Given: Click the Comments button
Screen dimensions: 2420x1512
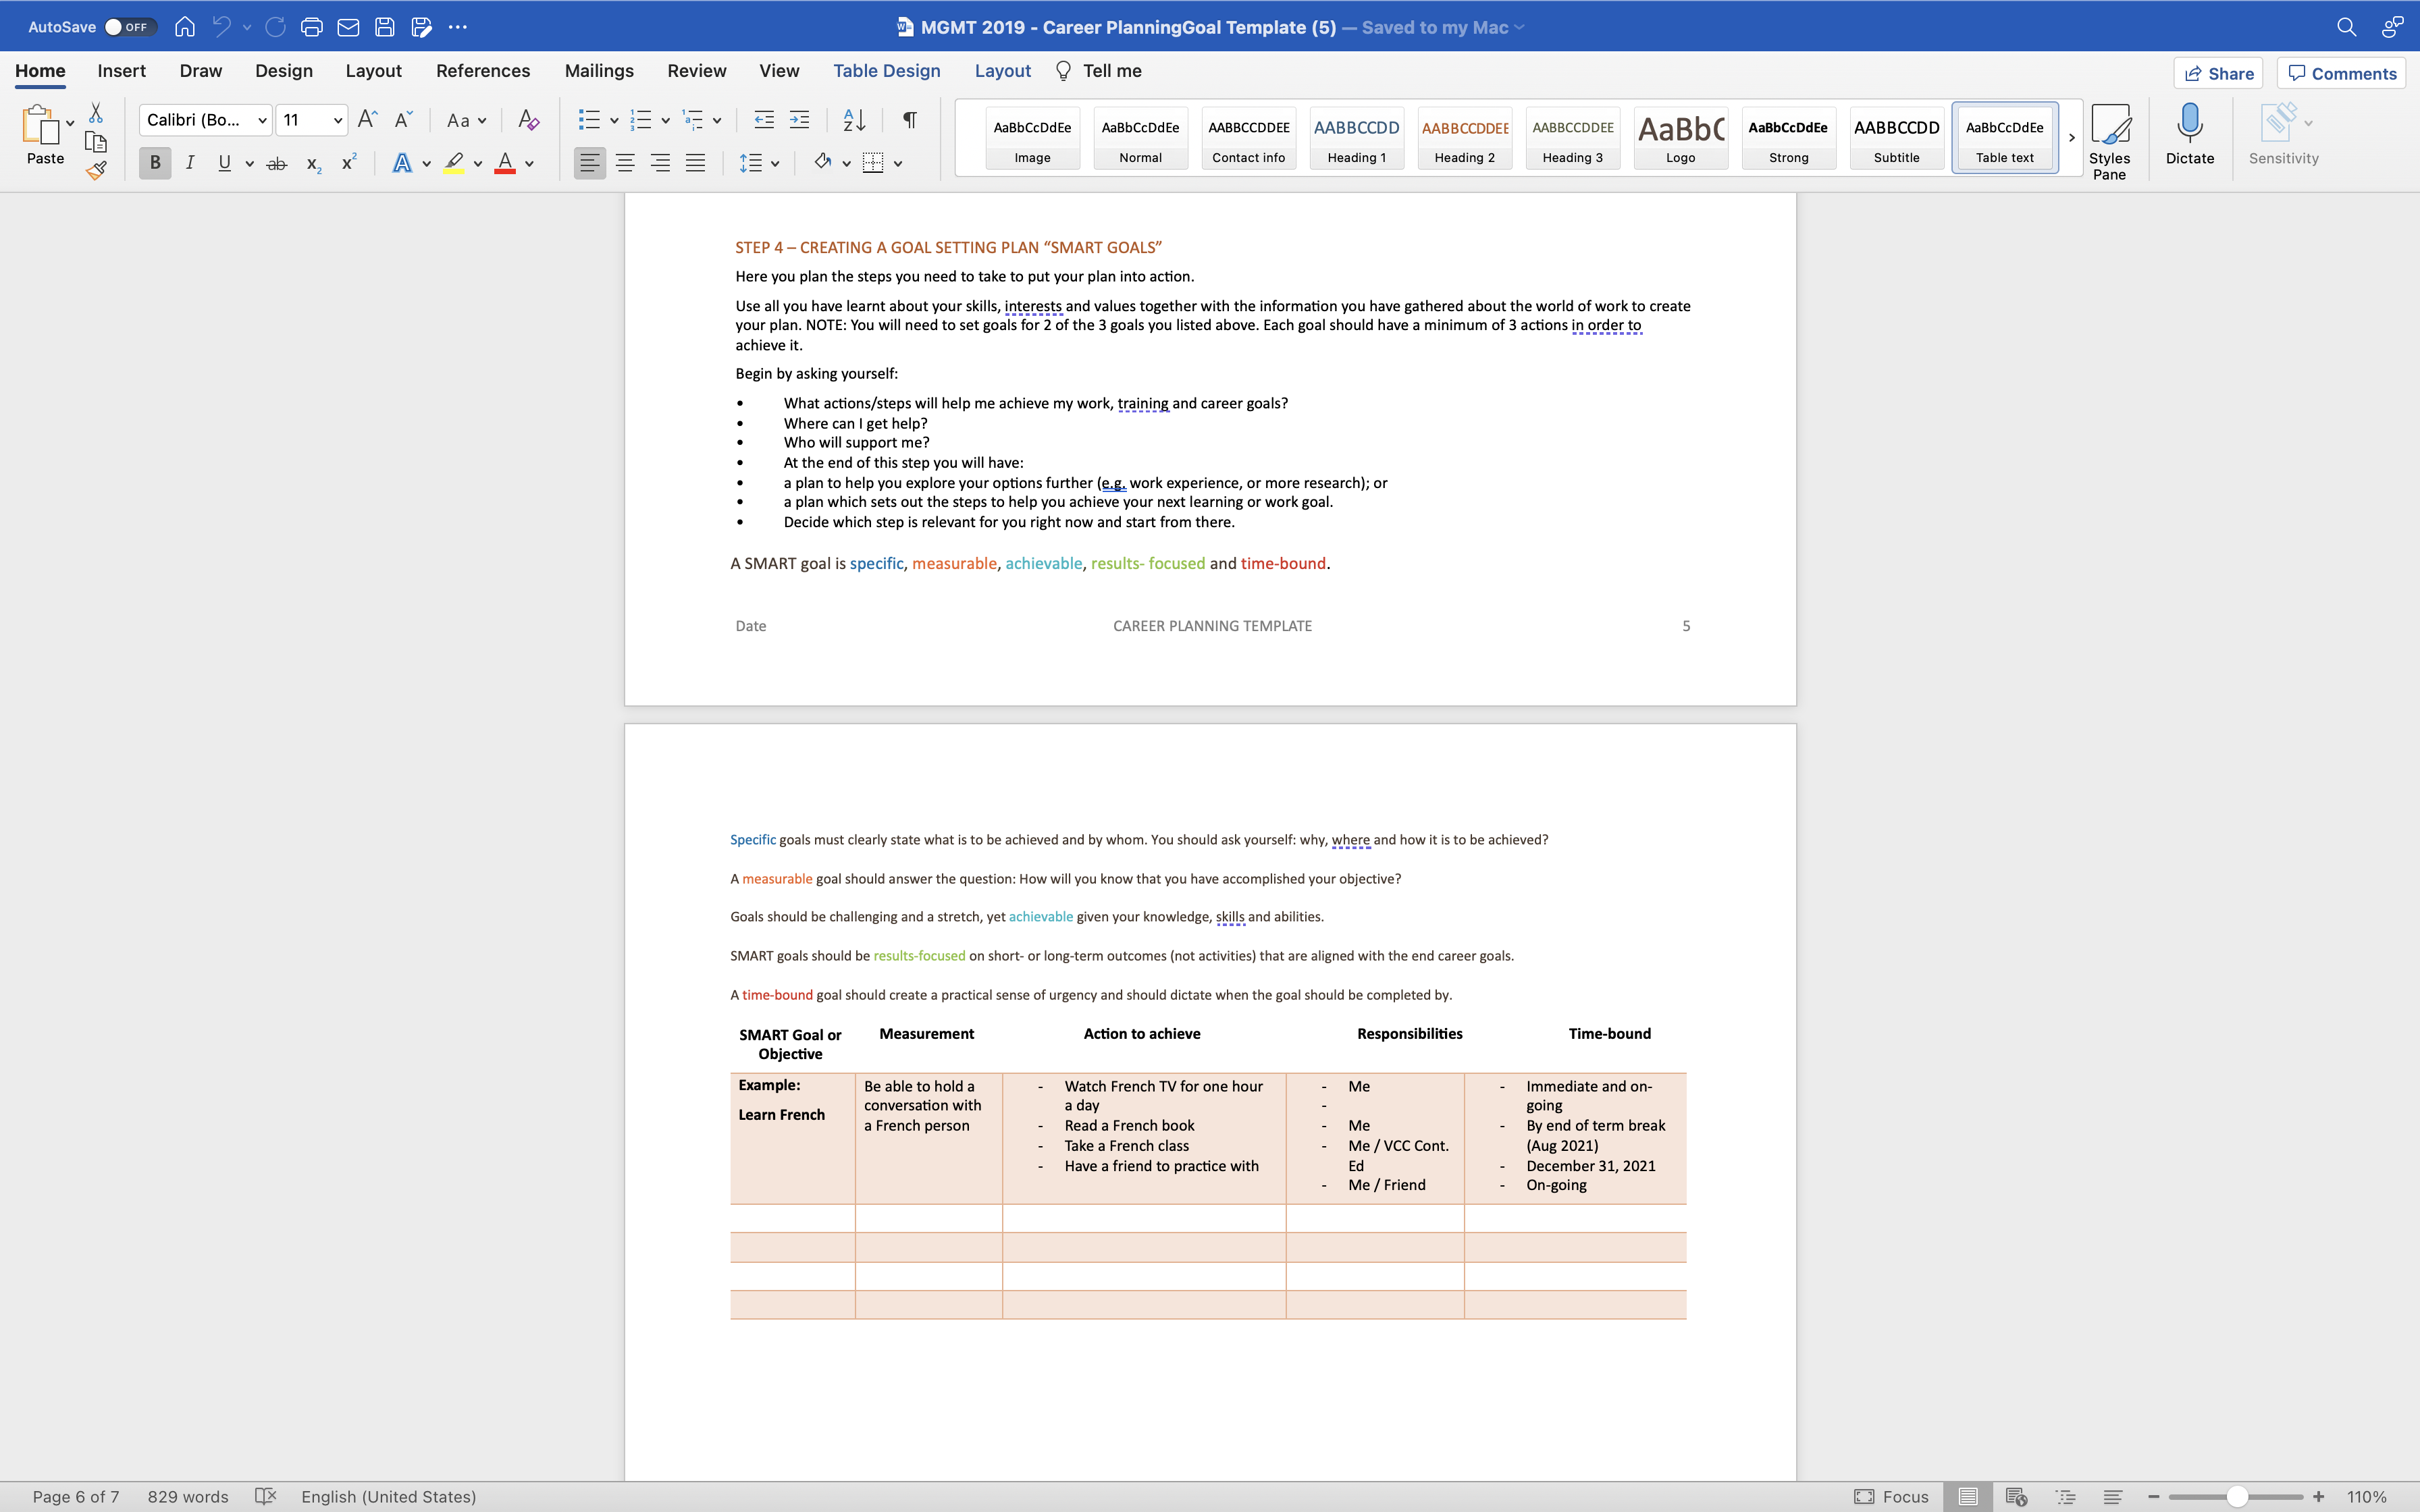Looking at the screenshot, I should [2341, 73].
